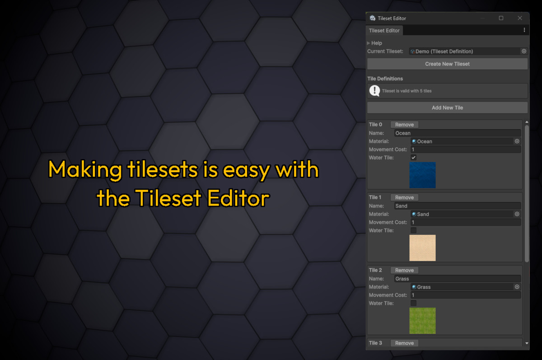The width and height of the screenshot is (542, 360).
Task: Maximize the Tileset Editor window
Action: tap(501, 18)
